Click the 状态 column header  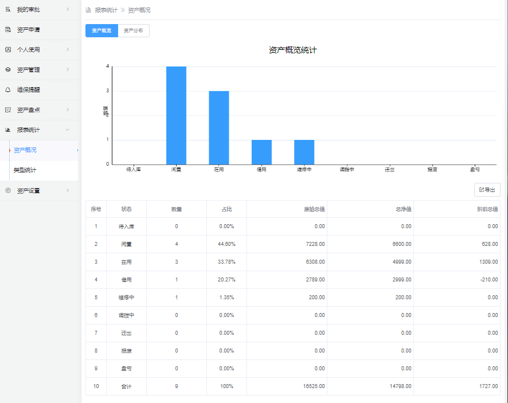coord(126,209)
